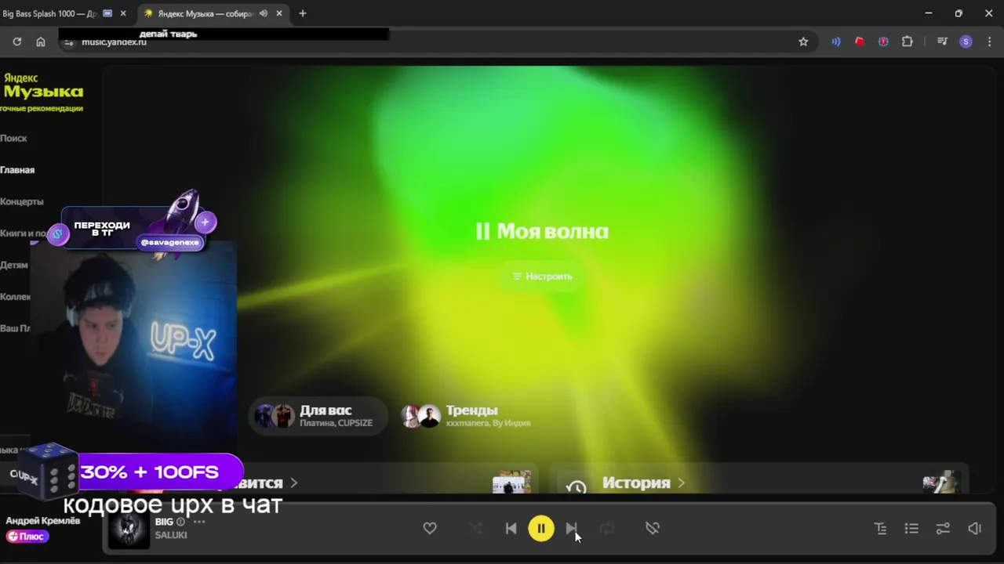
Task: Click the Андрей Кремлёв profile name
Action: [x=42, y=521]
